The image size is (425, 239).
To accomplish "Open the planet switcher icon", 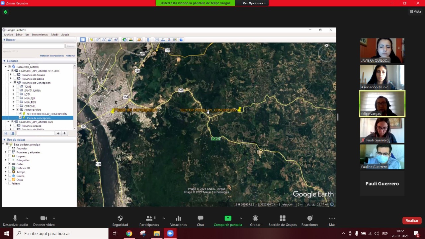I will pyautogui.click(x=139, y=40).
